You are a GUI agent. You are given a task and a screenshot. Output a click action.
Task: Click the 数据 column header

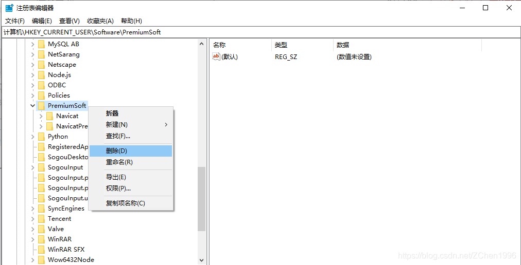(x=407, y=45)
